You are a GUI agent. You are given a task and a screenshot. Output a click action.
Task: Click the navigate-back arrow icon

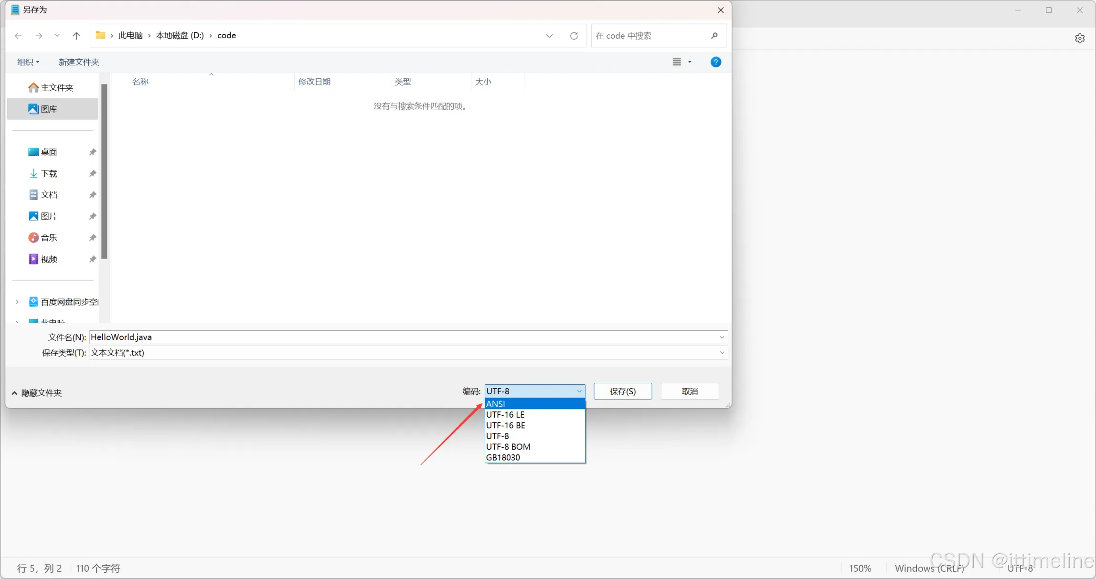[18, 35]
